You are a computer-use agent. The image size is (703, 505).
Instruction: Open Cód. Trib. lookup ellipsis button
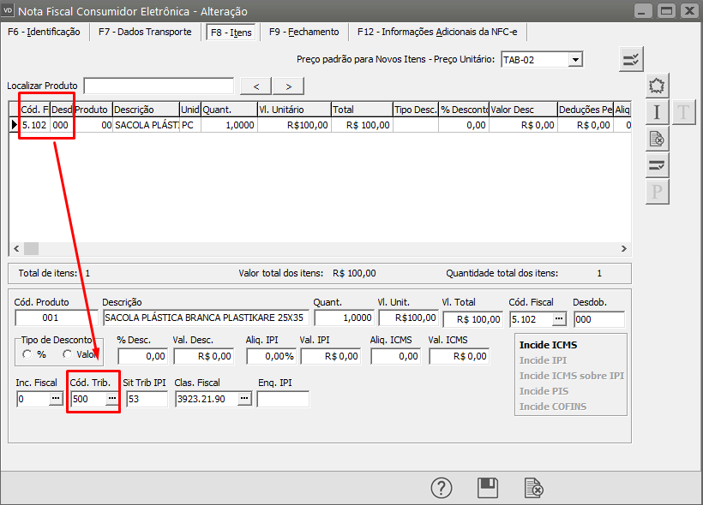(111, 399)
